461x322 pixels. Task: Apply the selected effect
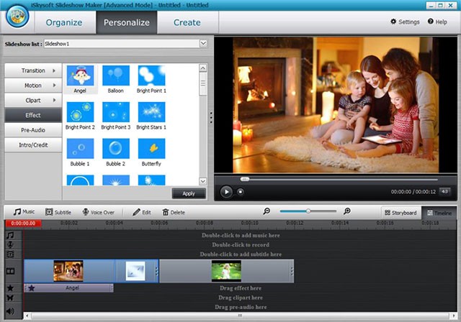pos(189,193)
